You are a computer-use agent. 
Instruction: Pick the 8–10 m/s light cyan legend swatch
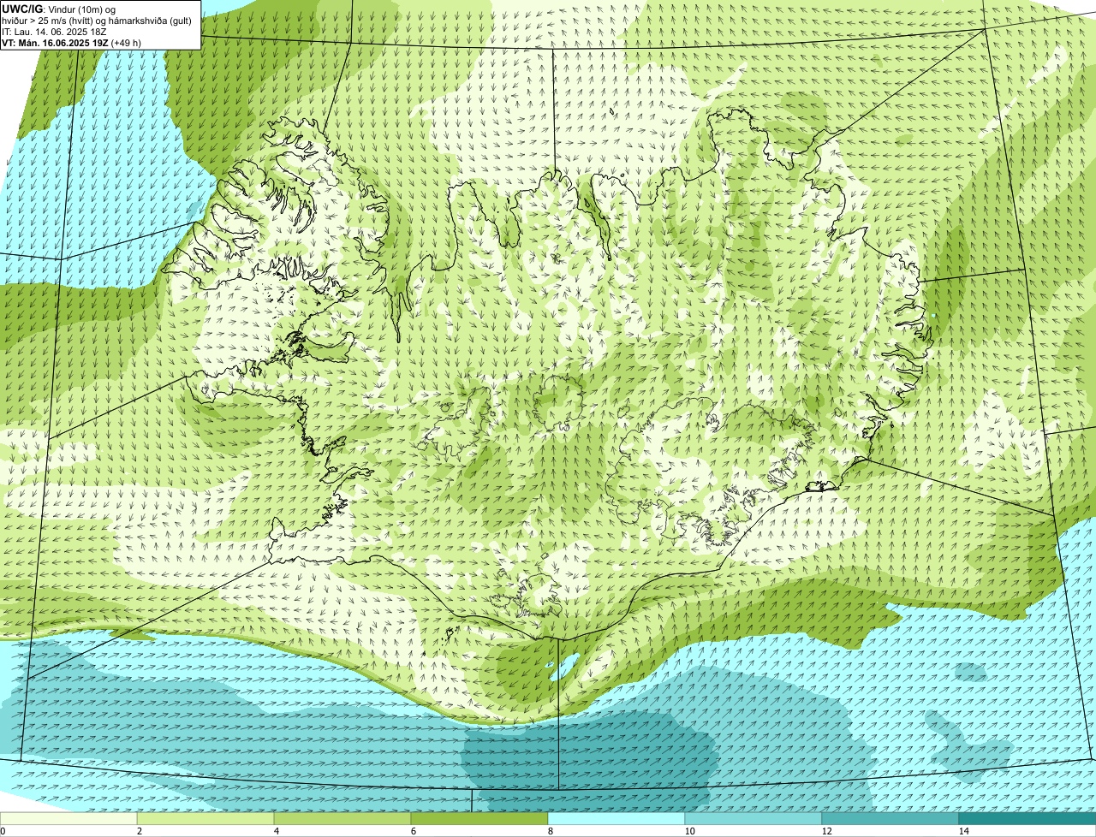(x=616, y=819)
